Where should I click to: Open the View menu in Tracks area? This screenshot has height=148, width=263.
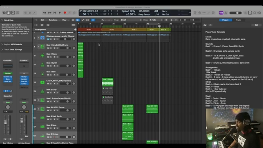coord(65,20)
